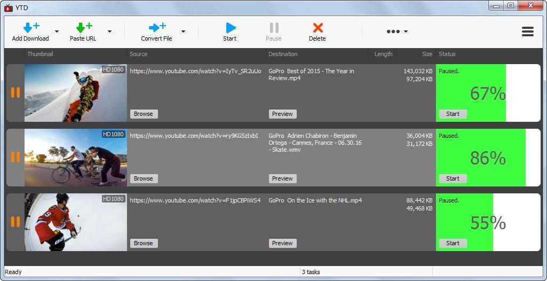This screenshot has height=281, width=547.
Task: Click the orange pause icon of Skate.wmv row
Action: coord(15,157)
